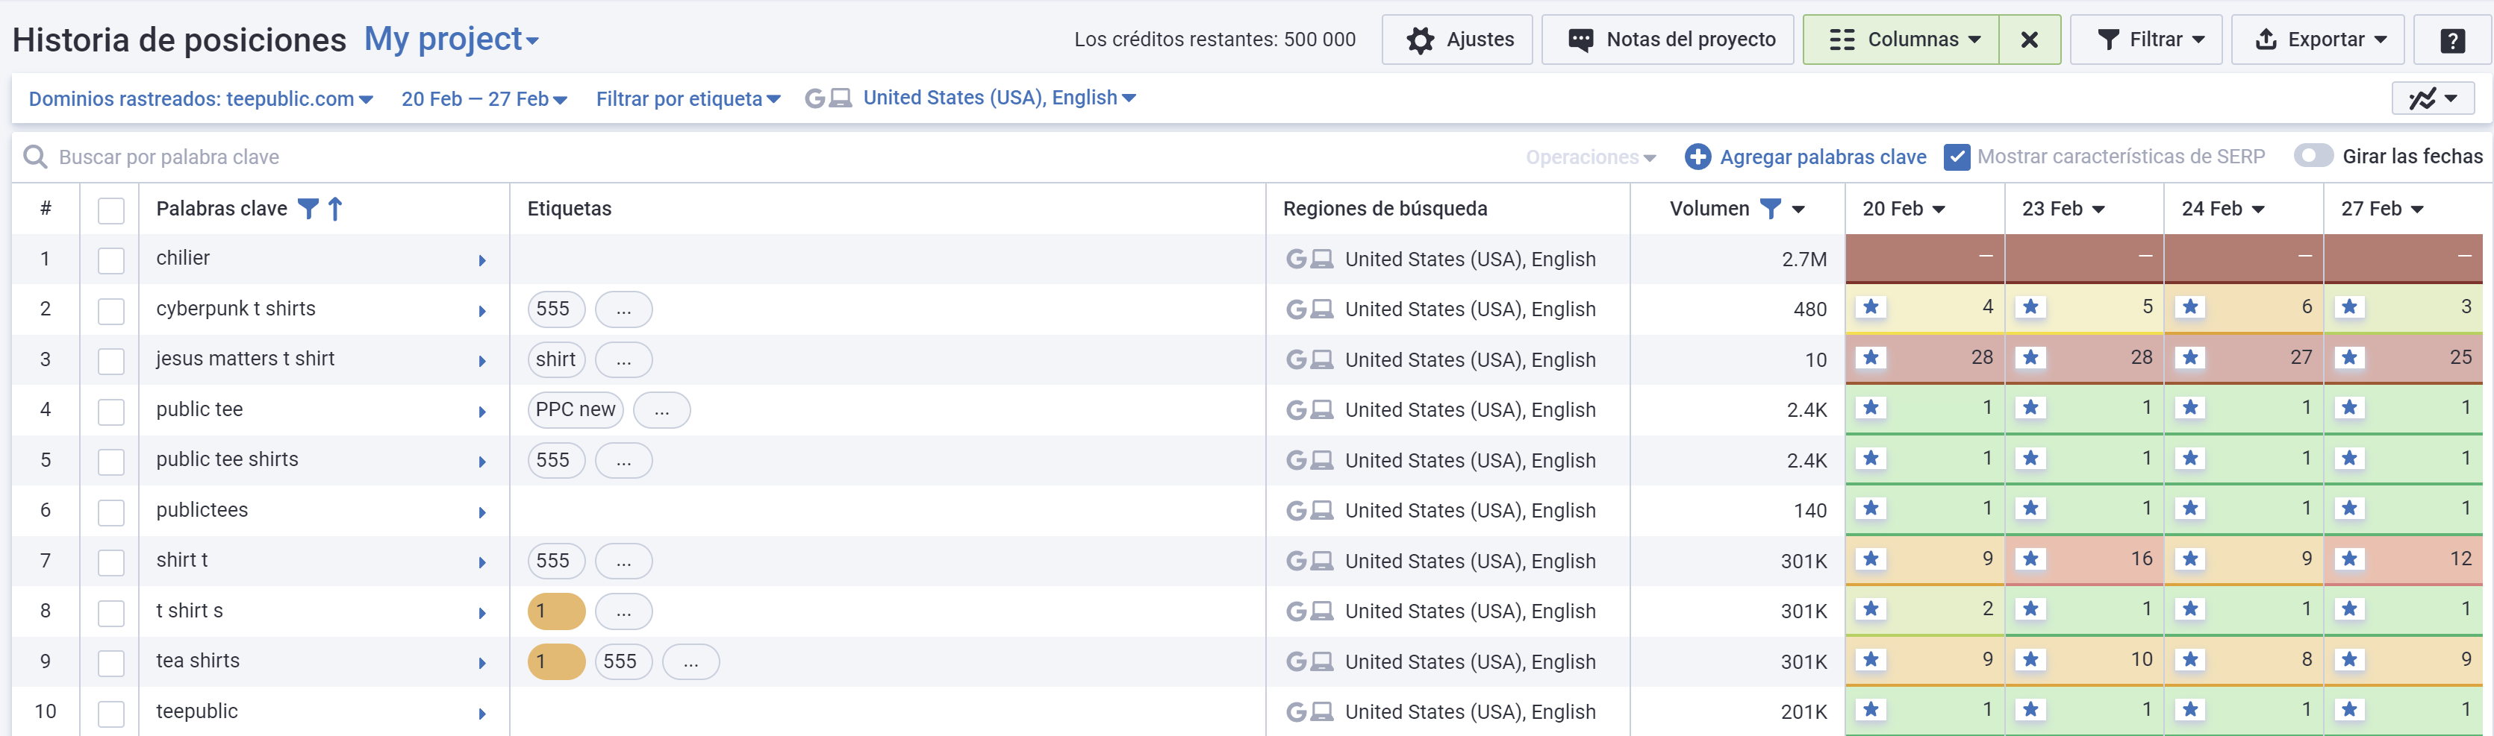Tick the checkbox for the chilier row
The image size is (2494, 736).
(111, 260)
